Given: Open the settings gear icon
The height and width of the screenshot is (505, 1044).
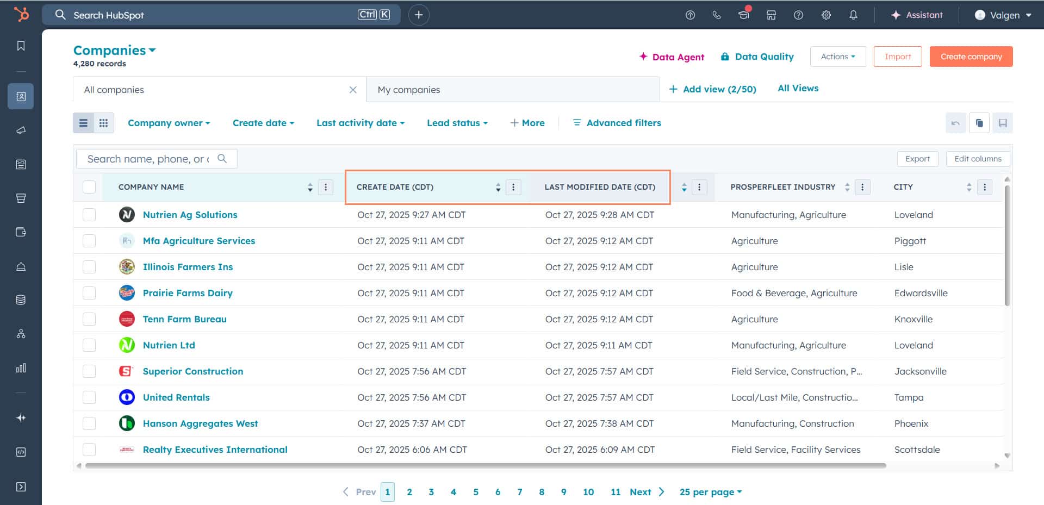Looking at the screenshot, I should click(x=826, y=15).
